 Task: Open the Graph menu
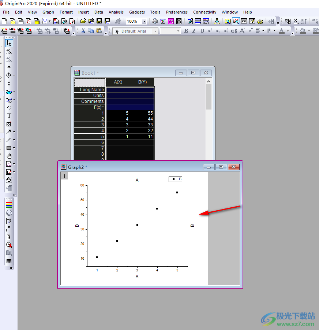pos(48,12)
